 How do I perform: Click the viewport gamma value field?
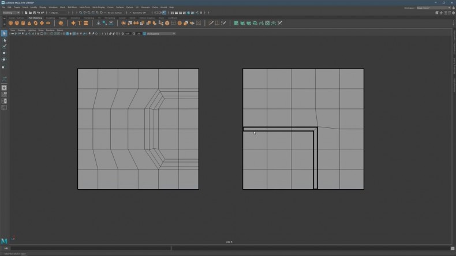pos(139,33)
